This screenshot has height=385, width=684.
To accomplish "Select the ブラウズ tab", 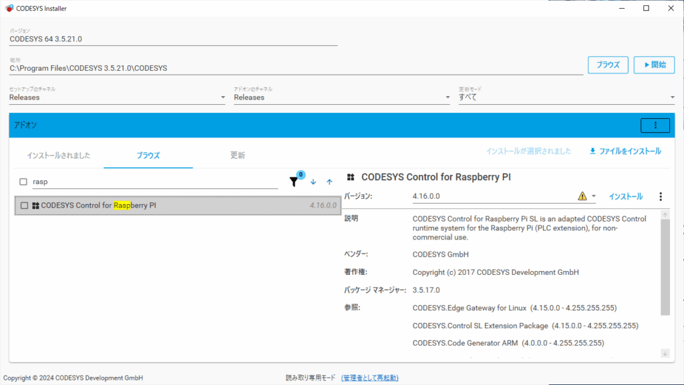I will point(148,155).
